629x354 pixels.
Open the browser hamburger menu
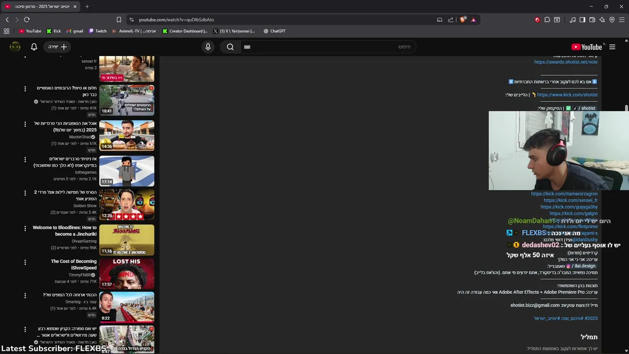click(622, 20)
